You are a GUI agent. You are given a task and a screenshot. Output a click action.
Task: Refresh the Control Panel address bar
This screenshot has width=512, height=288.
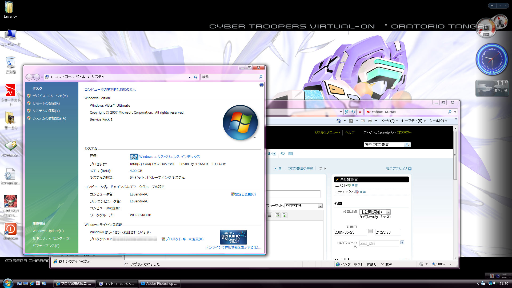(x=195, y=77)
